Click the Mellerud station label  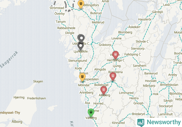98,22
